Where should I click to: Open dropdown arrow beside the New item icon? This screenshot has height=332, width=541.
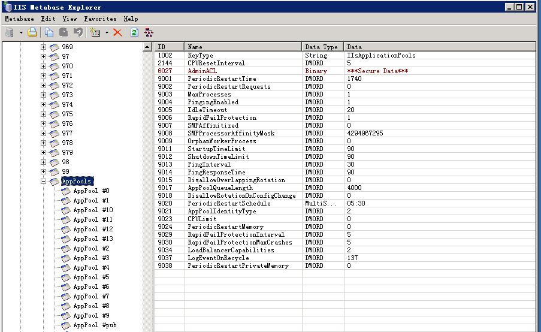click(x=107, y=33)
